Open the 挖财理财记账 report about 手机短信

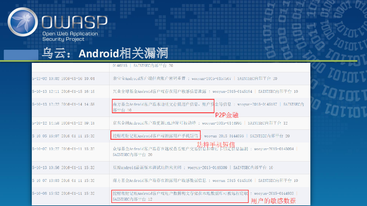click(x=155, y=136)
